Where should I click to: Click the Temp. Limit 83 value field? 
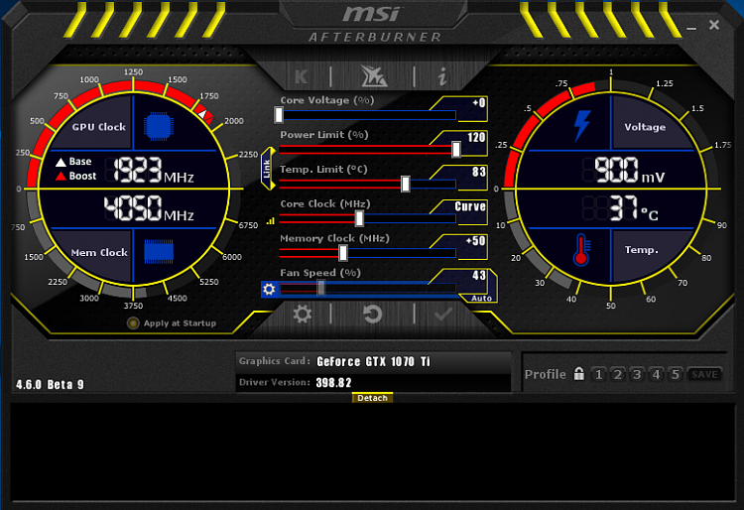(467, 177)
